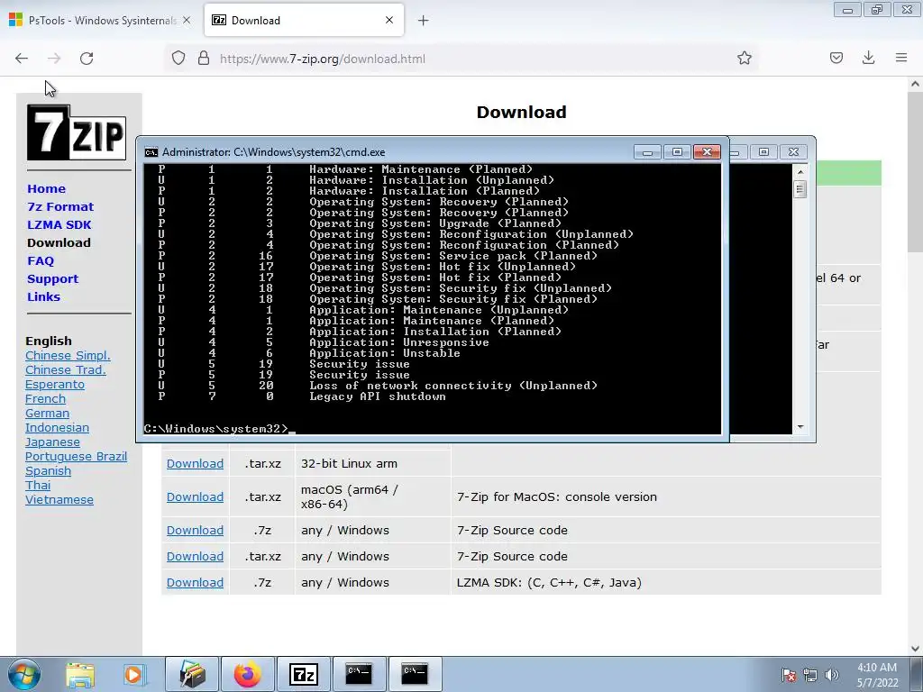
Task: Open Windows Explorer from the taskbar
Action: coord(80,674)
